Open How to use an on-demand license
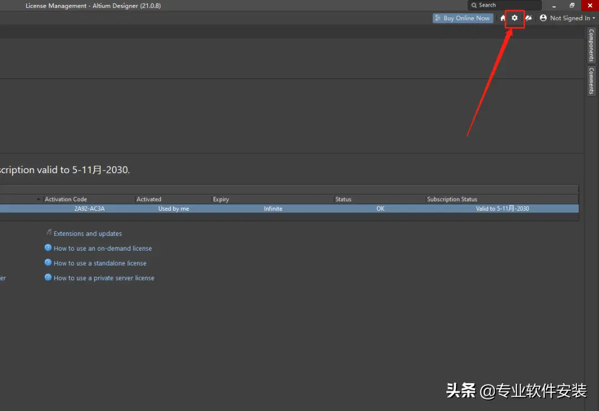599x411 pixels. [103, 248]
